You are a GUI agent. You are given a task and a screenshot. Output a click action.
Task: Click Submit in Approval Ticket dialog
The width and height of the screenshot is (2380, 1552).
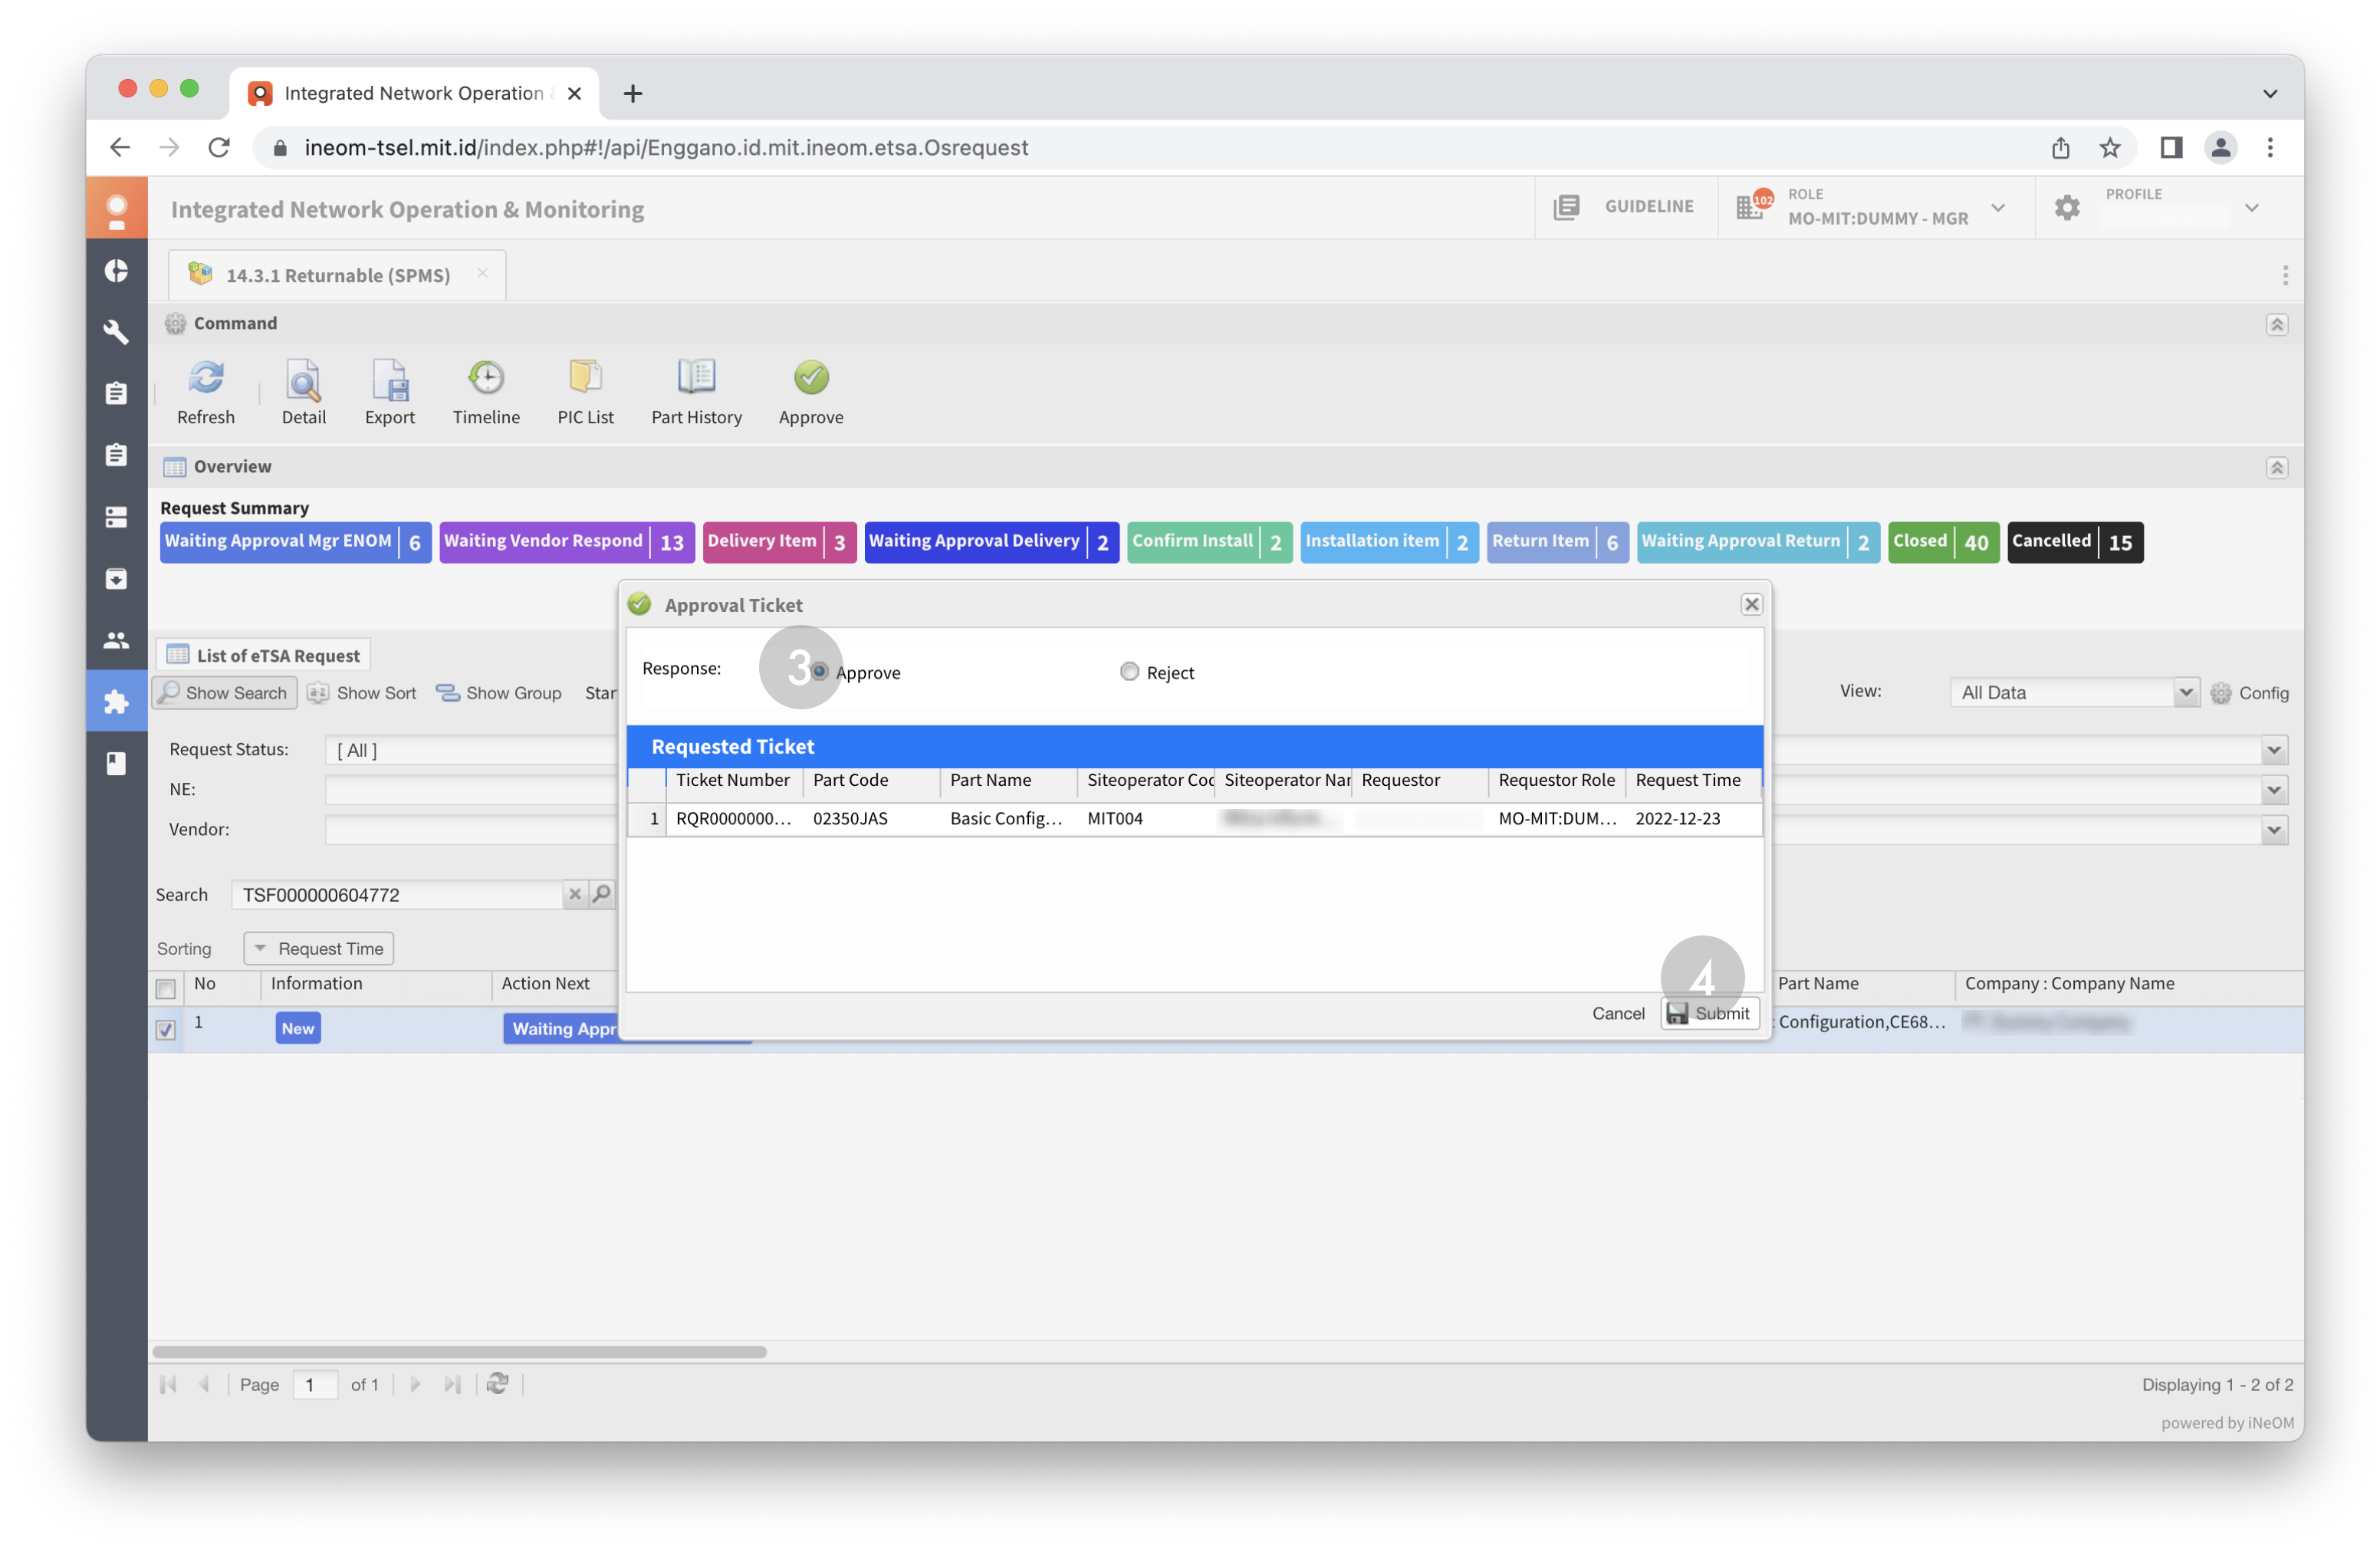[x=1708, y=1012]
